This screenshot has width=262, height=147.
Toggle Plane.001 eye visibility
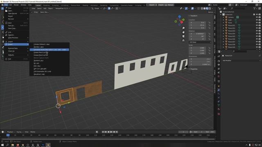[x=257, y=25]
